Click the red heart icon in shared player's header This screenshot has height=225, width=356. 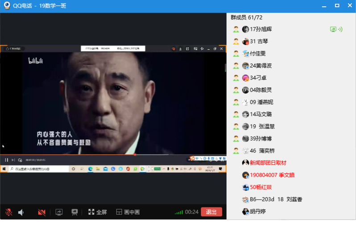(174, 49)
